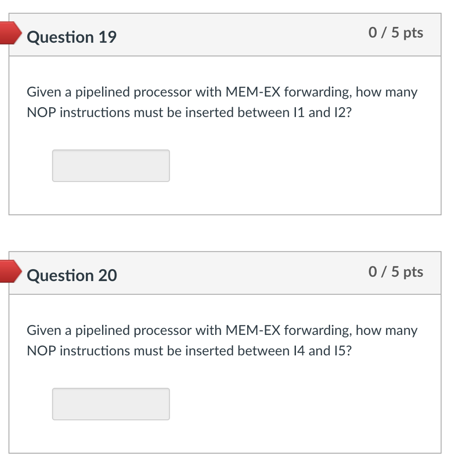Select the Question 20 heading text
The width and height of the screenshot is (462, 475).
72,276
